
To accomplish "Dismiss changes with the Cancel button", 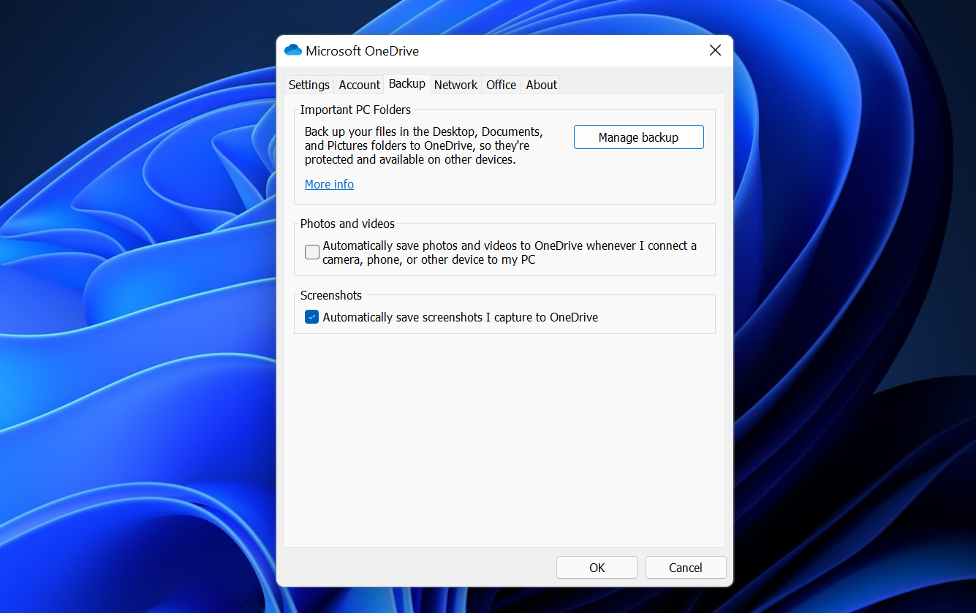I will [x=685, y=567].
